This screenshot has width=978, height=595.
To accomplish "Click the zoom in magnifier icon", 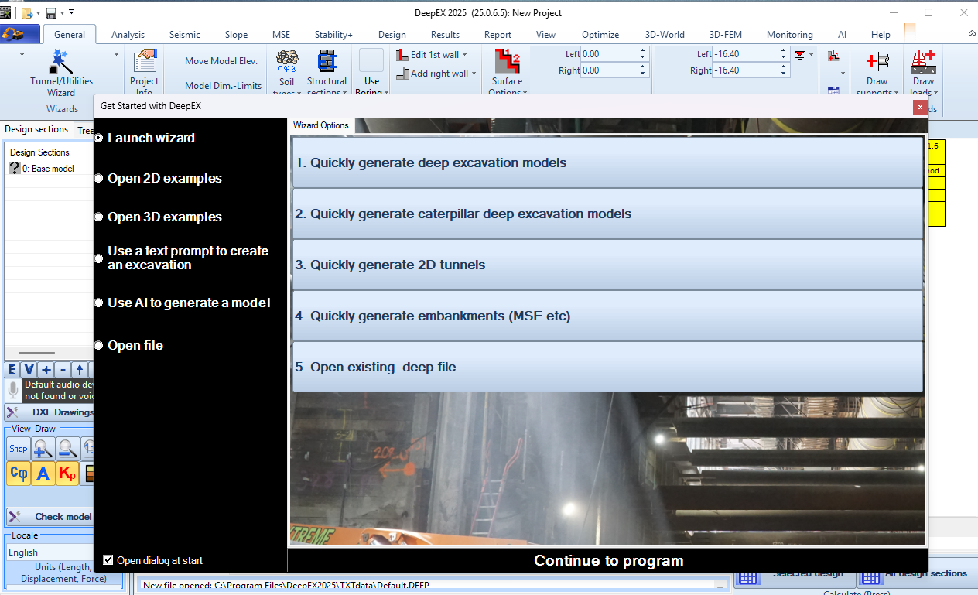I will coord(43,448).
